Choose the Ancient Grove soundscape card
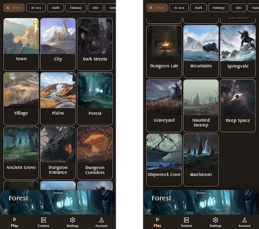The height and width of the screenshot is (229, 259). (x=21, y=152)
